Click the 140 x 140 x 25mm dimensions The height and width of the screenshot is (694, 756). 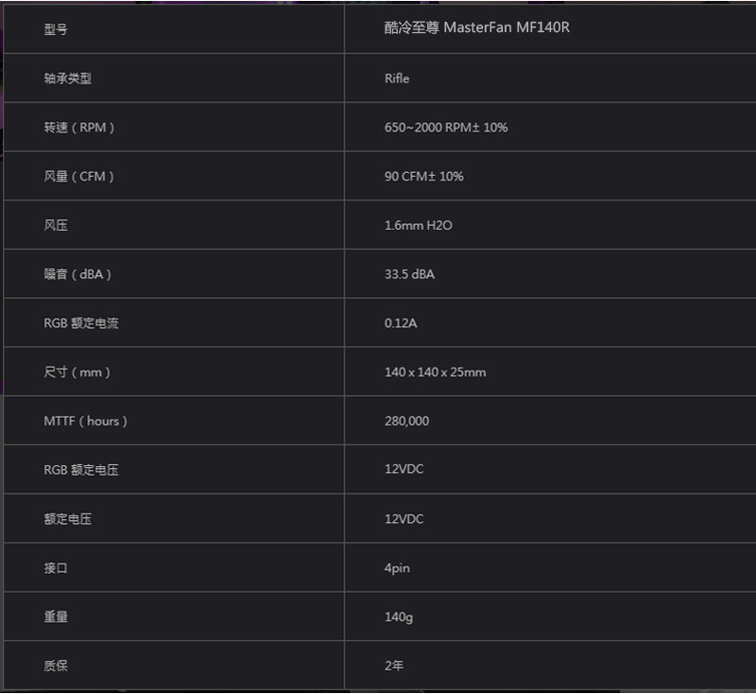click(435, 372)
